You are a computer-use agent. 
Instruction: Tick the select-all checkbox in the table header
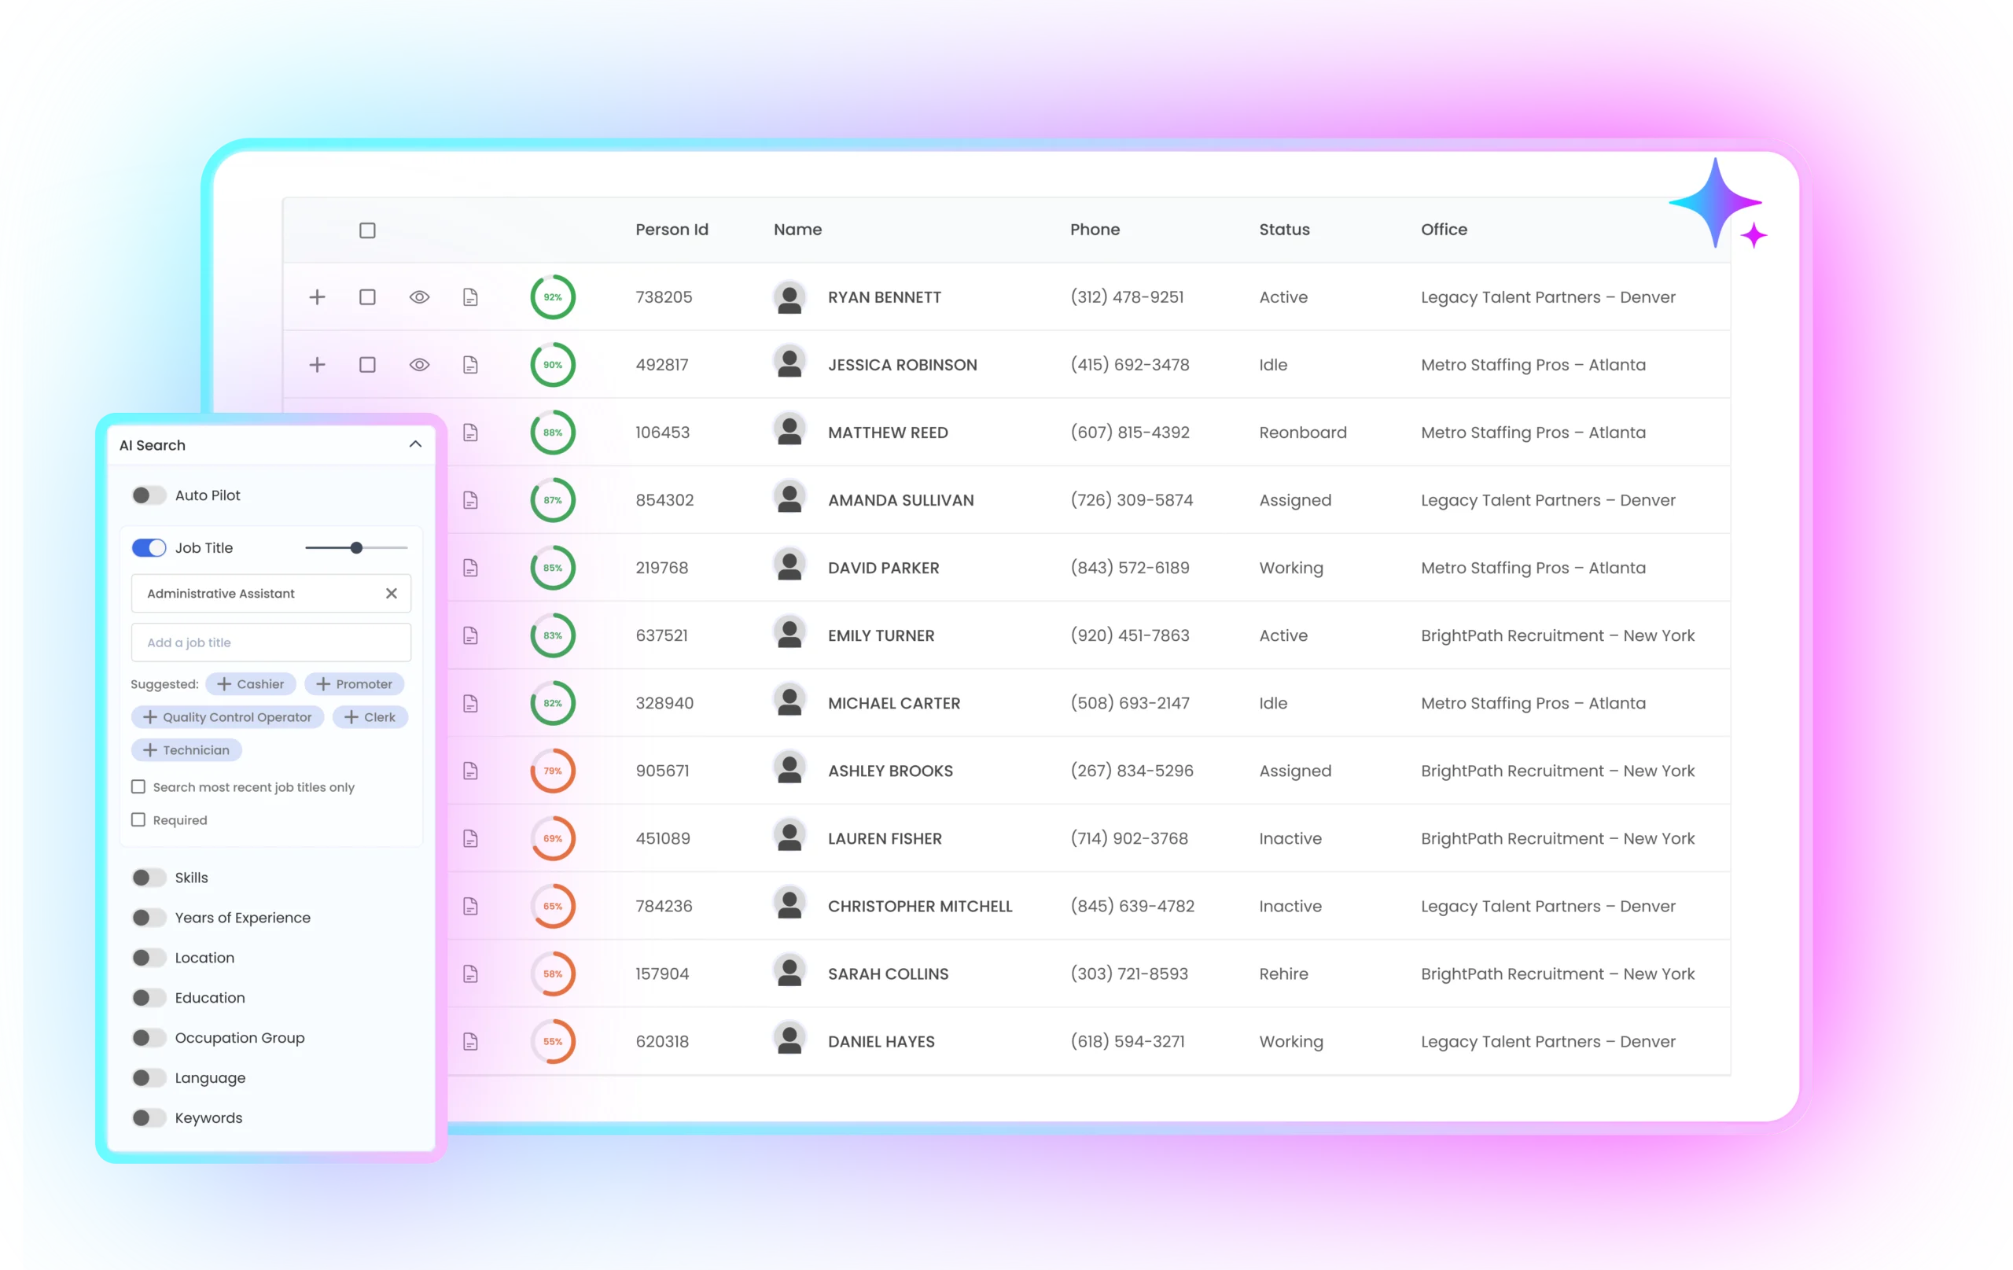point(367,230)
